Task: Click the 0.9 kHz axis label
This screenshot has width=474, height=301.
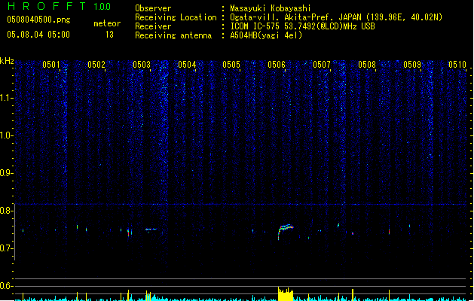Action: point(7,173)
